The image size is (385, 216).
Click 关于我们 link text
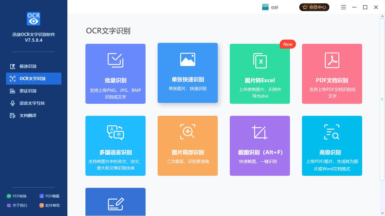20,205
